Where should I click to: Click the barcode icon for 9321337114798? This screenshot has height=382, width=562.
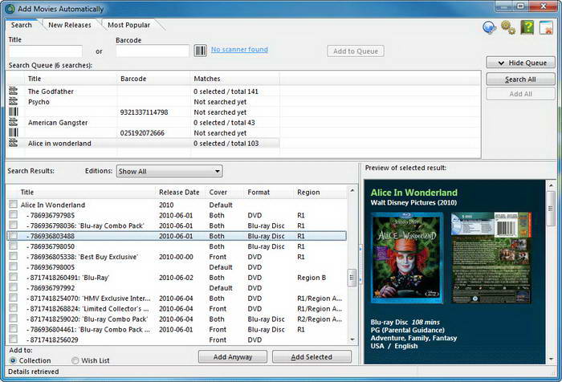click(14, 112)
